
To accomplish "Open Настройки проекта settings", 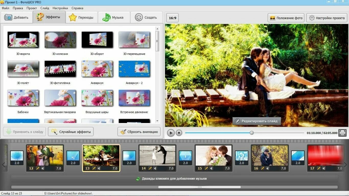I will 327,18.
